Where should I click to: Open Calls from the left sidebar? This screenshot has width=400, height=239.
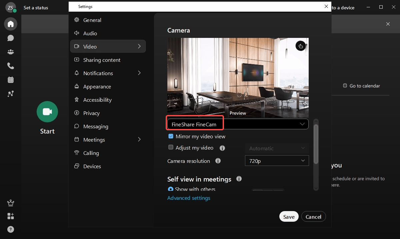[x=10, y=66]
